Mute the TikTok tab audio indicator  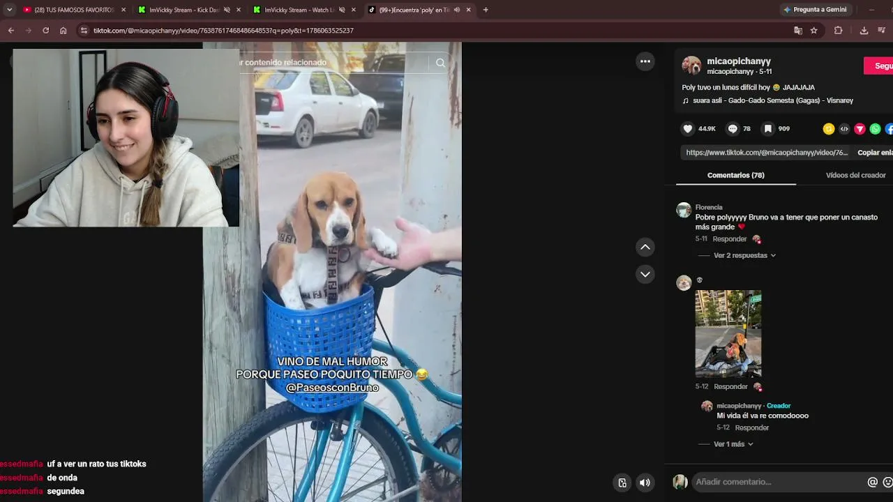(457, 10)
